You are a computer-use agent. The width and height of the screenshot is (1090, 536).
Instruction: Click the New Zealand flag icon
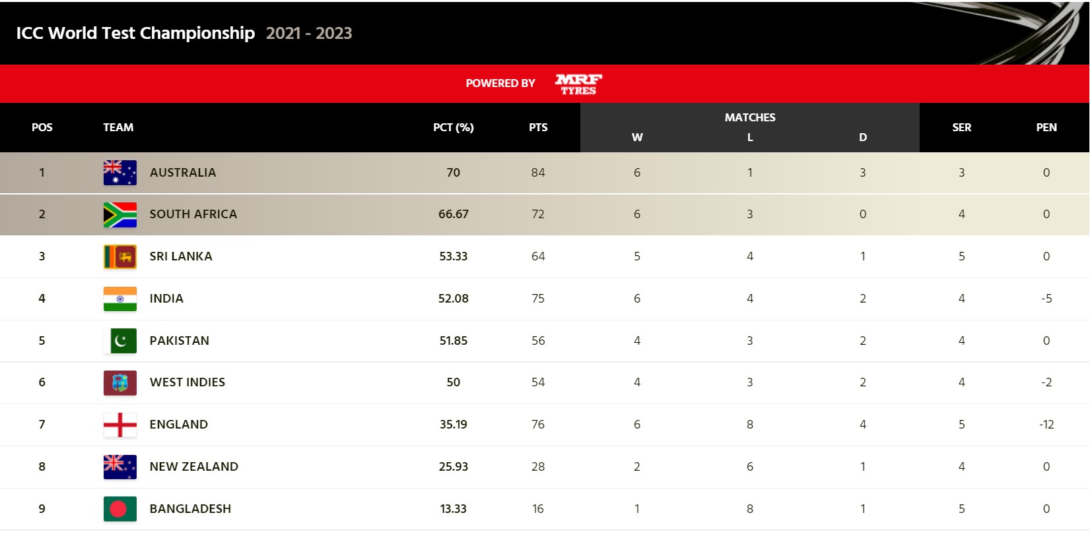[x=119, y=467]
